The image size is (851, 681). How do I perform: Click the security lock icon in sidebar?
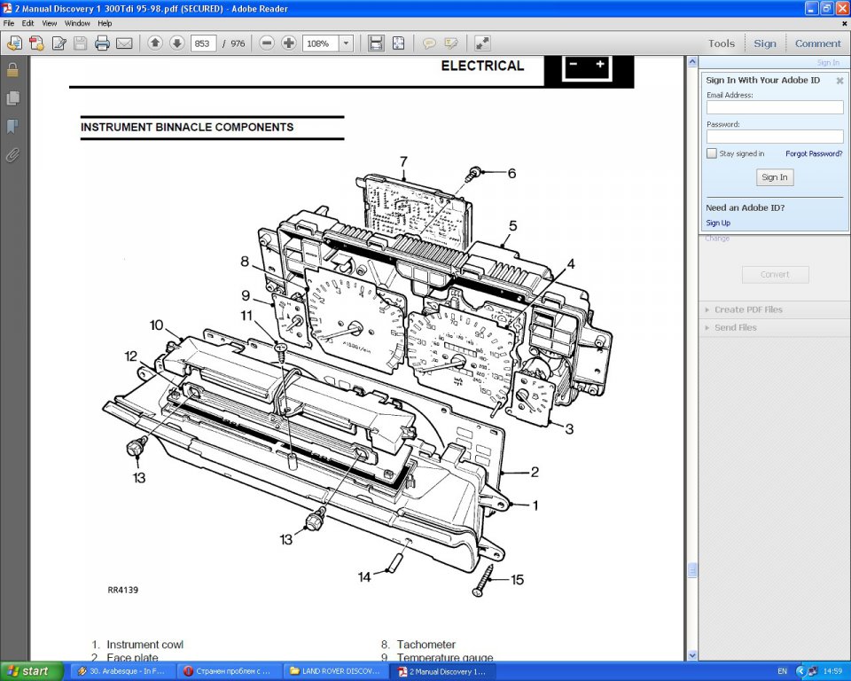(x=12, y=70)
